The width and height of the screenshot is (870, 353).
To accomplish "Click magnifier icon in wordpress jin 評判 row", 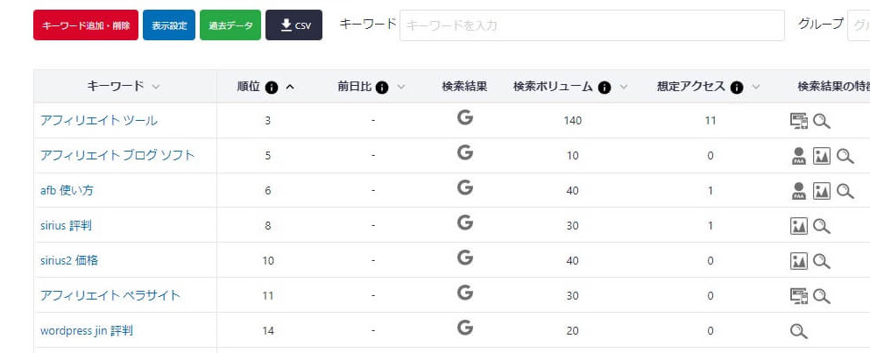I will (798, 331).
